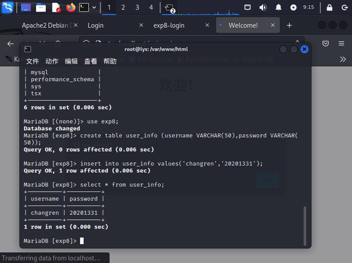Open the display settings tray icon
The width and height of the screenshot is (352, 263).
(247, 7)
